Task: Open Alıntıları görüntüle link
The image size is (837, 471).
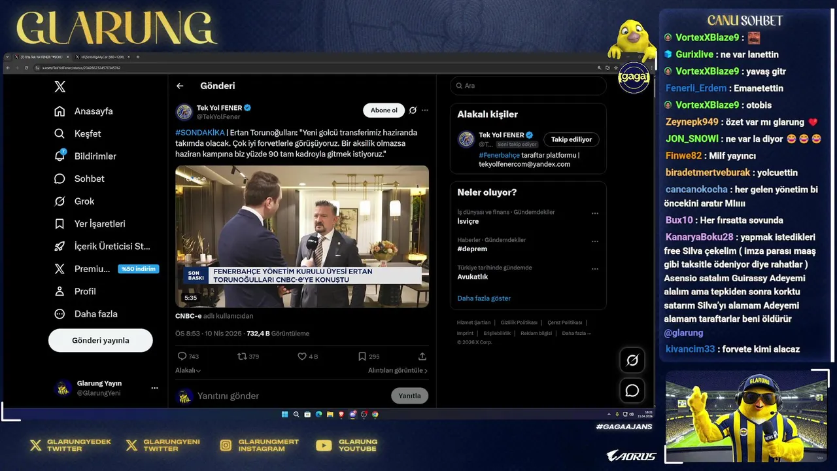Action: 398,370
